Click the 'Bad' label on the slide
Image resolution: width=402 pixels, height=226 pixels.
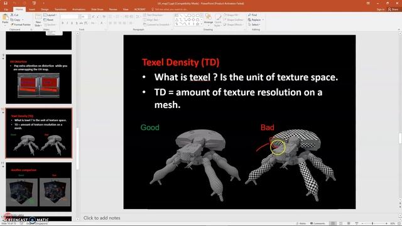[x=267, y=127]
